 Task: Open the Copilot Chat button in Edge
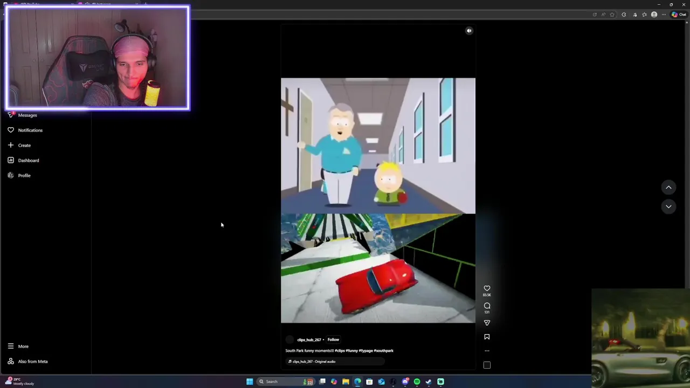(x=679, y=15)
